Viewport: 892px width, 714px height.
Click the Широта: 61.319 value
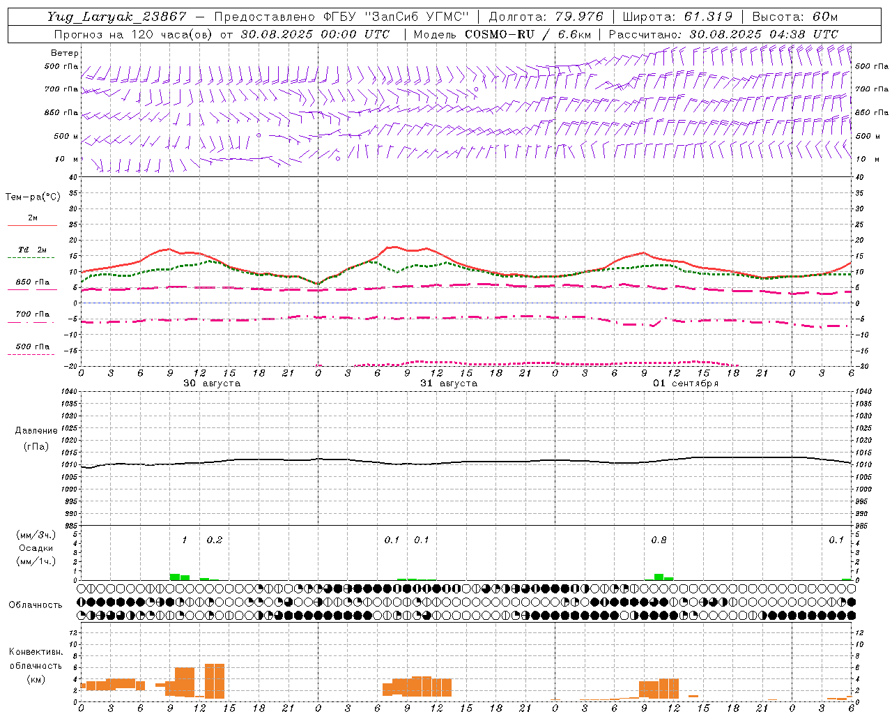click(x=677, y=17)
